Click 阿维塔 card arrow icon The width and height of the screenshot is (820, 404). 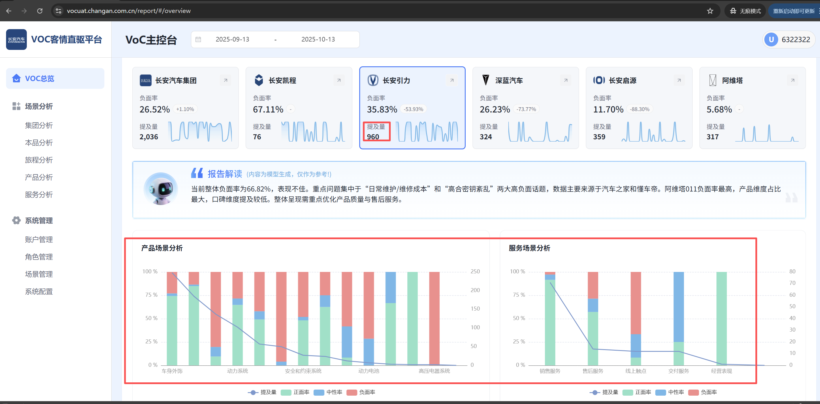[793, 80]
